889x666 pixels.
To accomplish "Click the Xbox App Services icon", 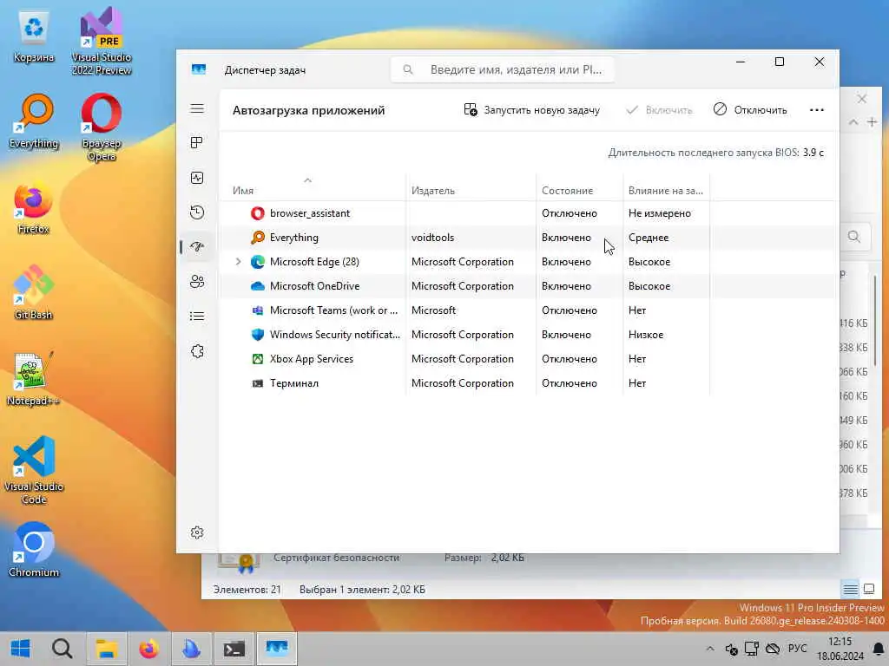I will pyautogui.click(x=257, y=359).
